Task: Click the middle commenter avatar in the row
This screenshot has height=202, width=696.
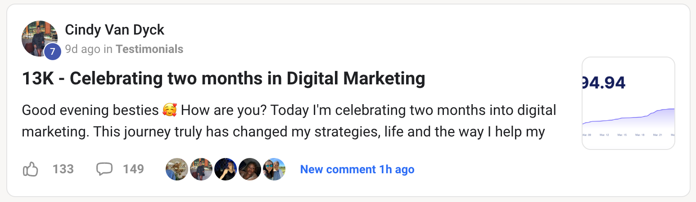Action: coord(226,169)
